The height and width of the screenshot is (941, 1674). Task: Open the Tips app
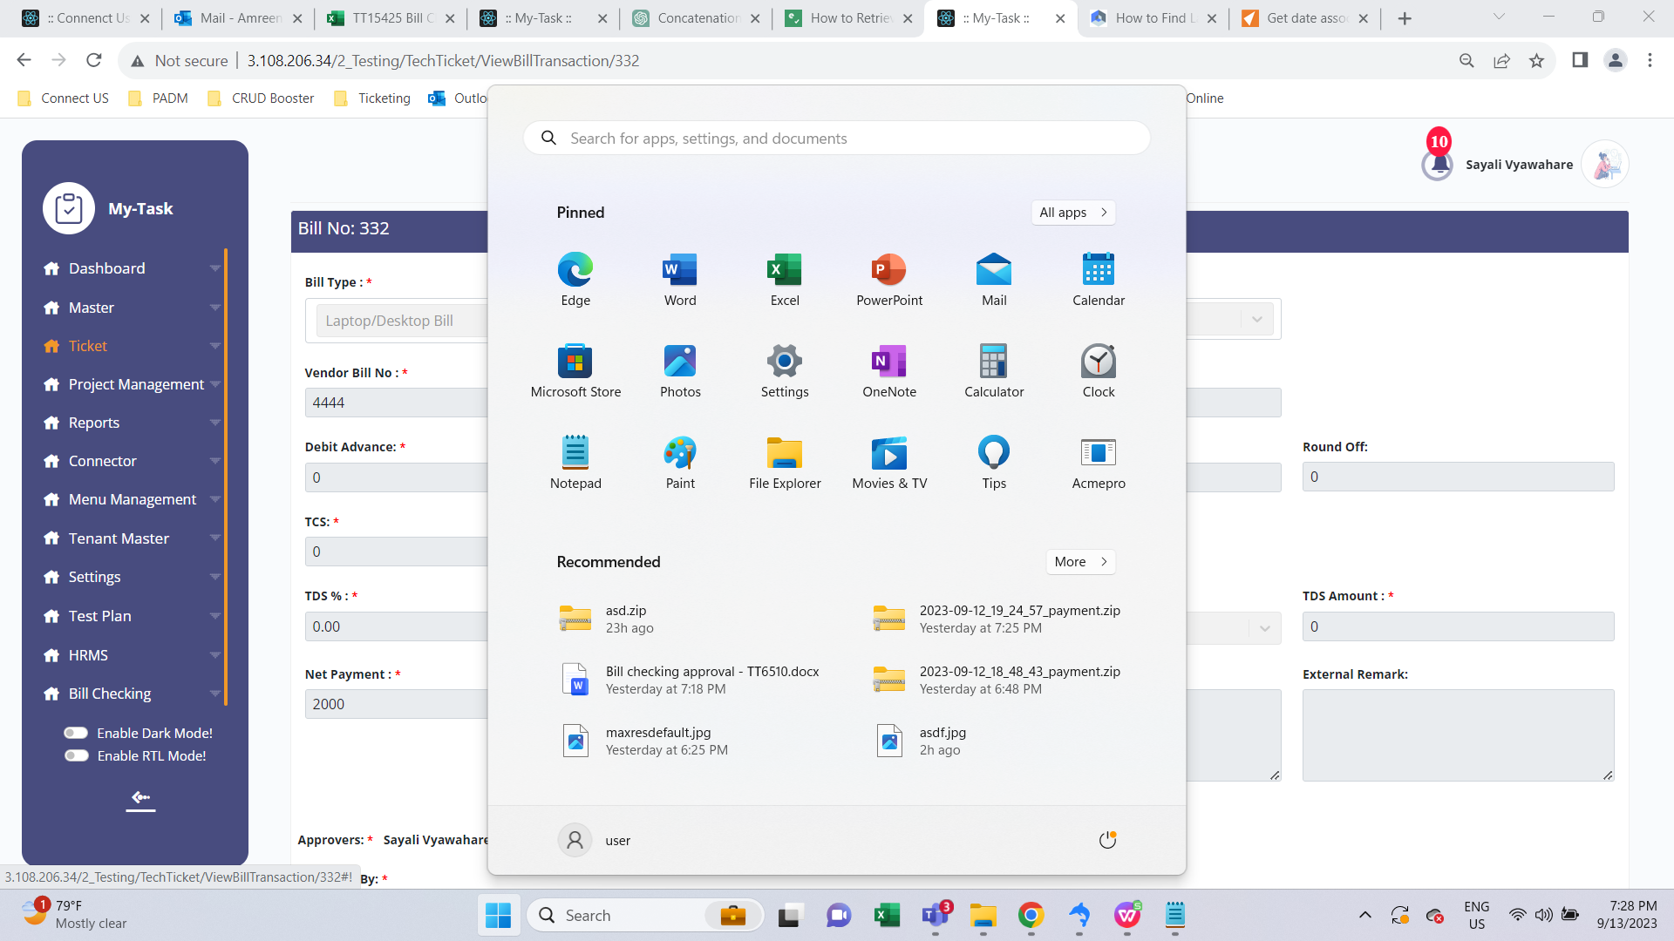(994, 462)
